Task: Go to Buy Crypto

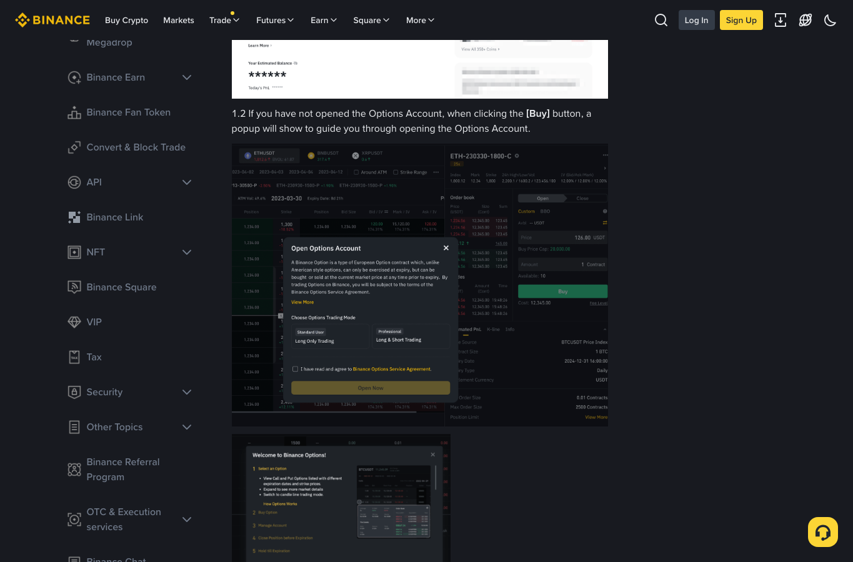Action: [x=127, y=20]
